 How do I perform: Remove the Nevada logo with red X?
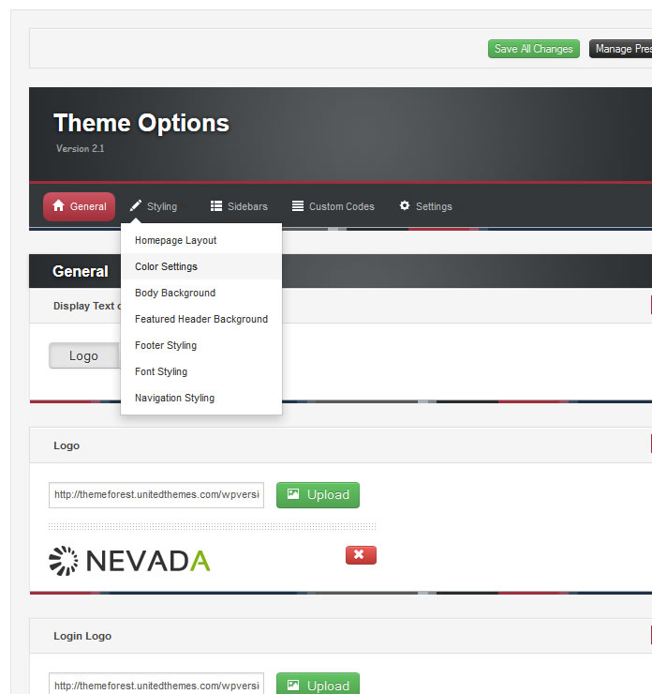pyautogui.click(x=361, y=555)
